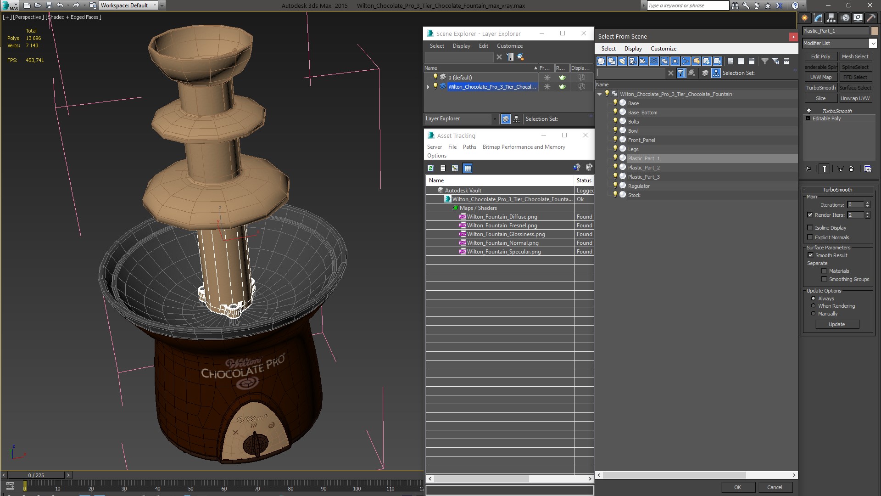Open the Modify command panel tab
This screenshot has width=881, height=496.
(818, 18)
